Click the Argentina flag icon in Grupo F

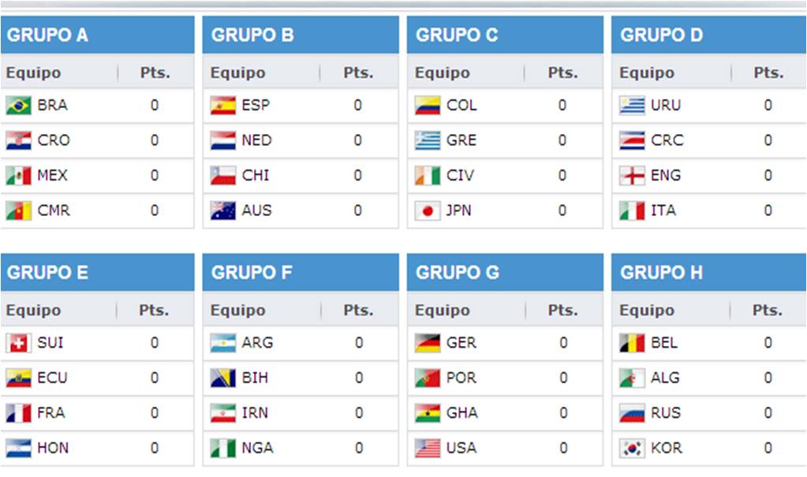[x=222, y=343]
